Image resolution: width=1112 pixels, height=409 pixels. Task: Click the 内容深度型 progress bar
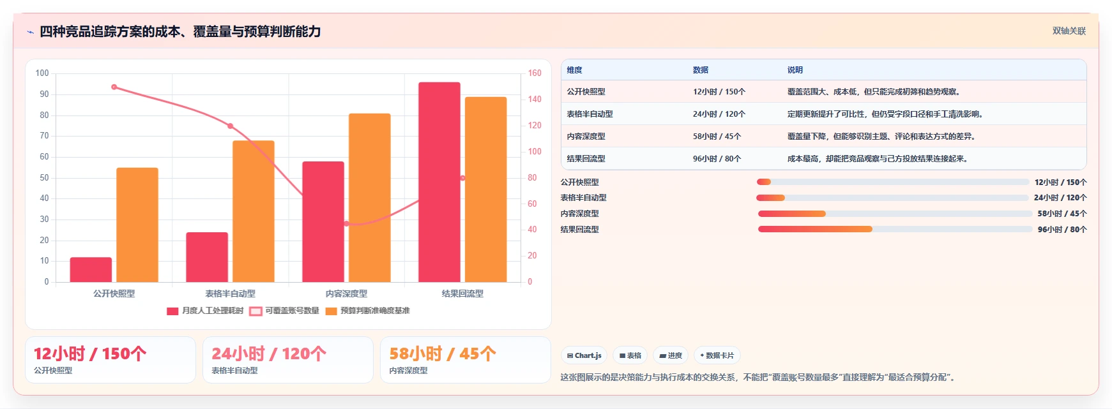895,214
